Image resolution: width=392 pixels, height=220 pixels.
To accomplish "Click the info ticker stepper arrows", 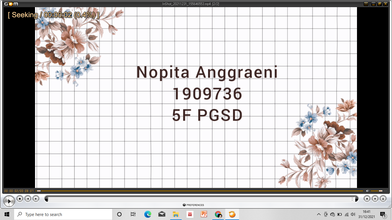I will [352, 199].
